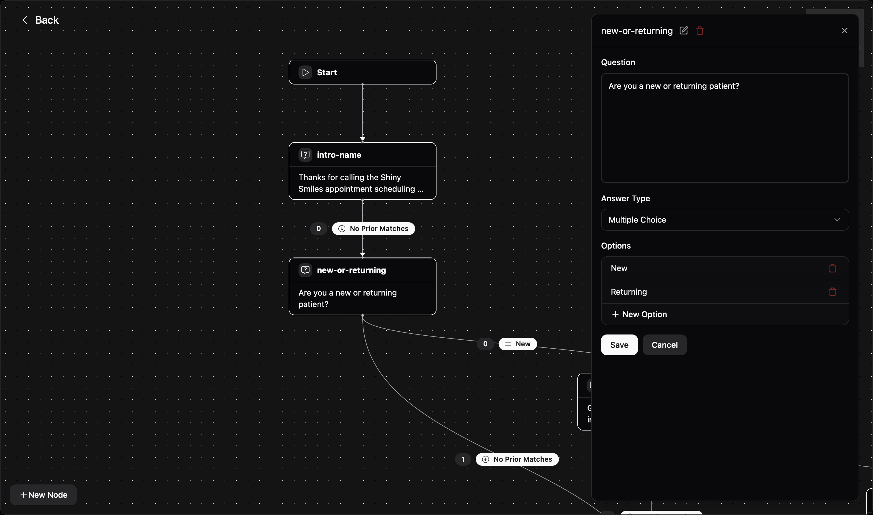Remove the New option with its trash icon
Image resolution: width=873 pixels, height=515 pixels.
point(832,268)
